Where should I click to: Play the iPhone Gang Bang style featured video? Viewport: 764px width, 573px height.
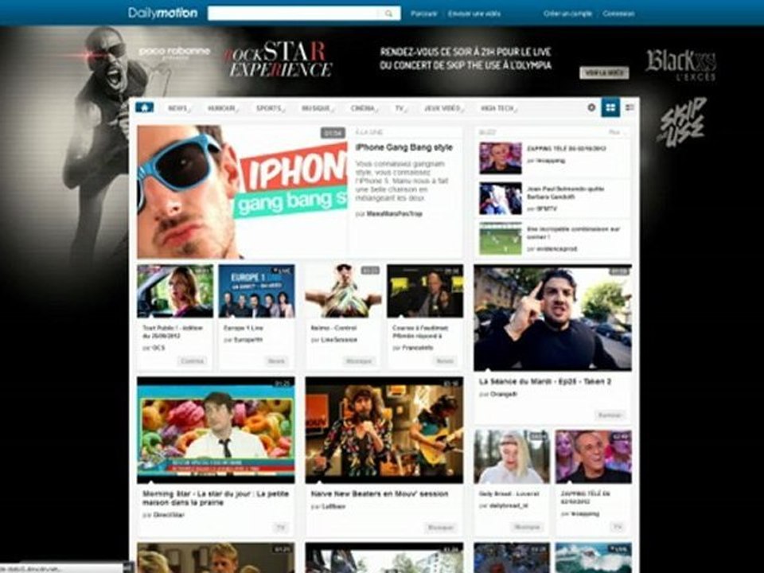242,192
